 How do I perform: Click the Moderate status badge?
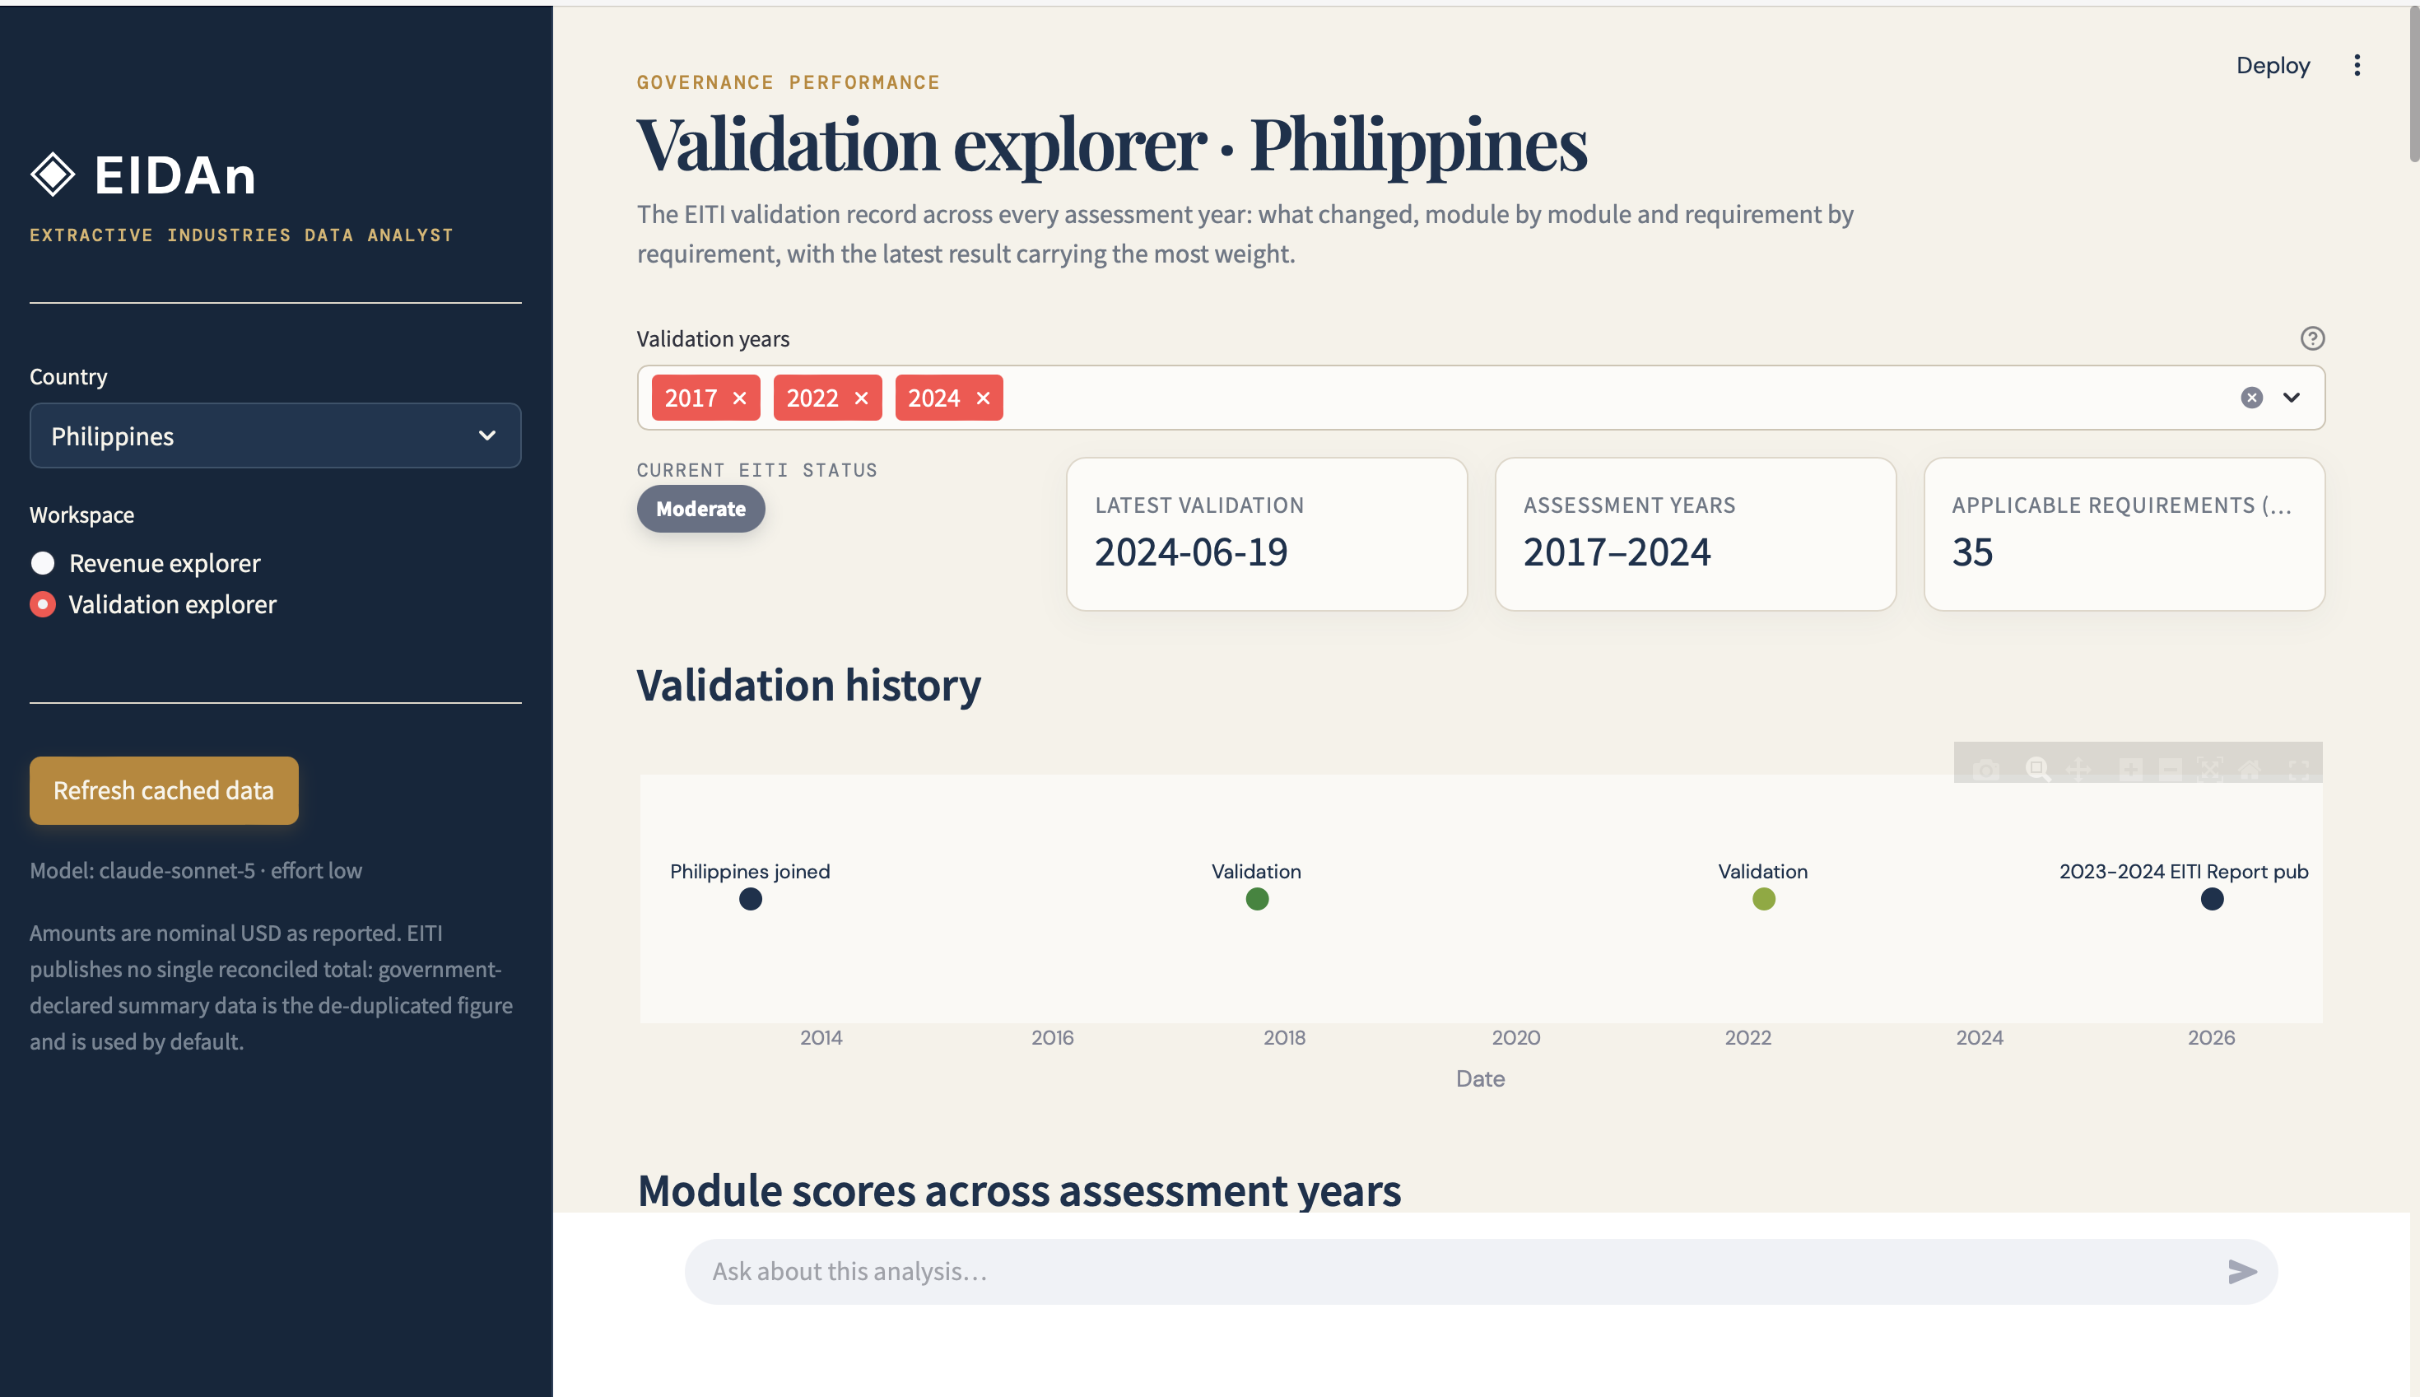[700, 509]
